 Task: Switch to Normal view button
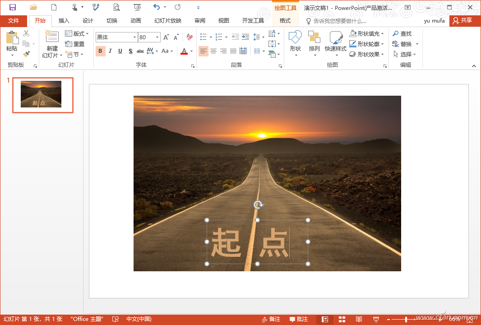tap(325, 319)
